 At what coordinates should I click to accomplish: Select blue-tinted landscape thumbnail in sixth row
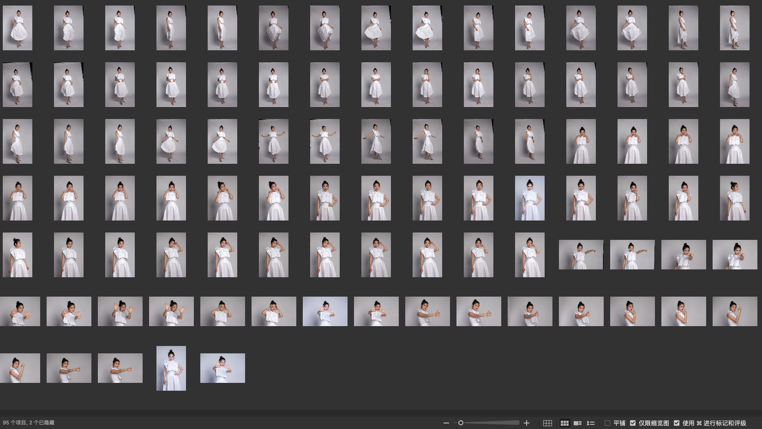tap(325, 311)
